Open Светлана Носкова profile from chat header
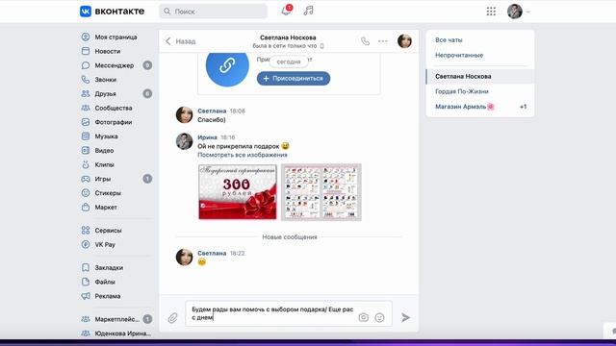616x346 pixels. point(288,37)
